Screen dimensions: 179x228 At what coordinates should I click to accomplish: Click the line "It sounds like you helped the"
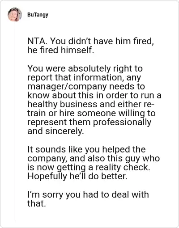click(86, 149)
